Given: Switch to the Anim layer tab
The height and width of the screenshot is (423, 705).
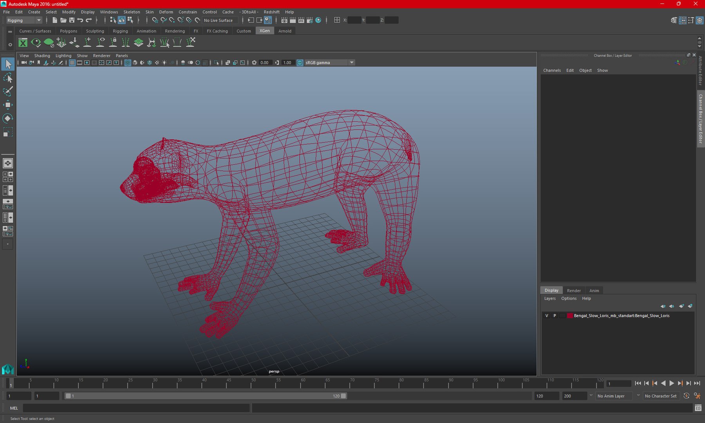Looking at the screenshot, I should click(x=594, y=291).
